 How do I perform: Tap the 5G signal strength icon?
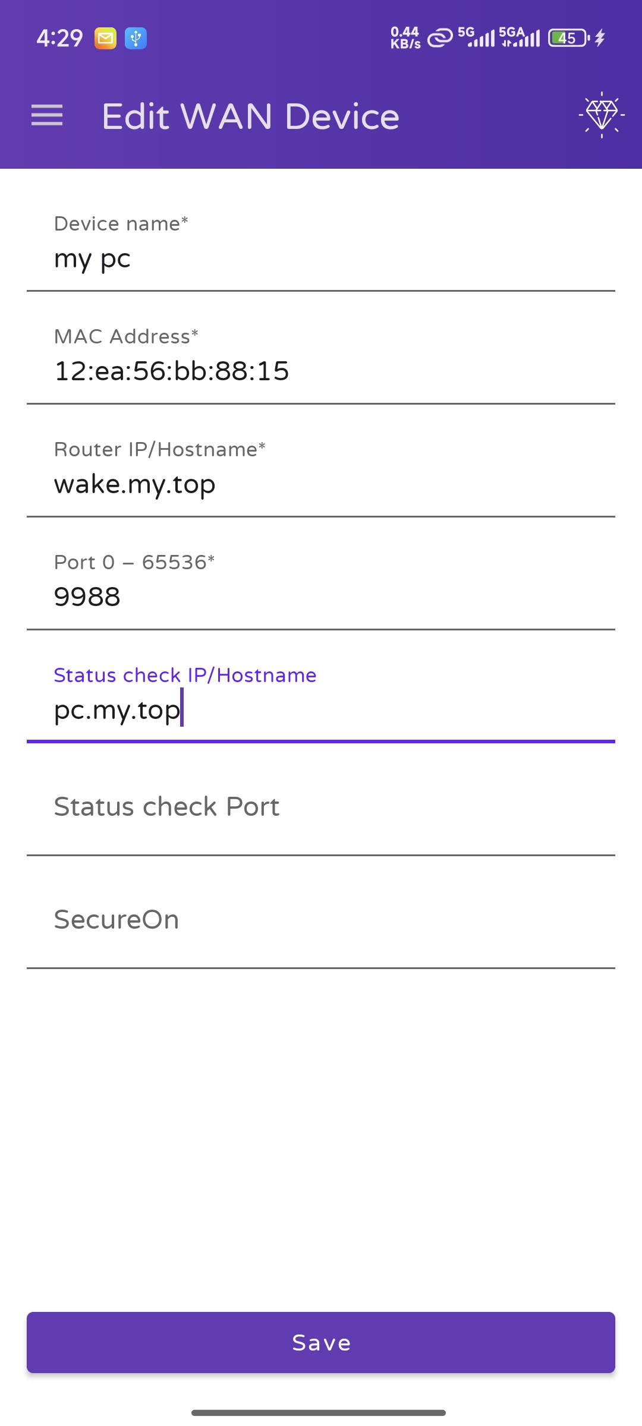click(476, 37)
